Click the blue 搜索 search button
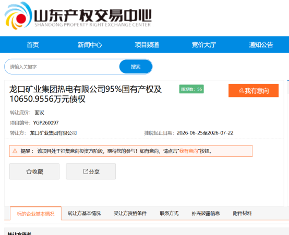The image size is (289, 235). point(136,67)
